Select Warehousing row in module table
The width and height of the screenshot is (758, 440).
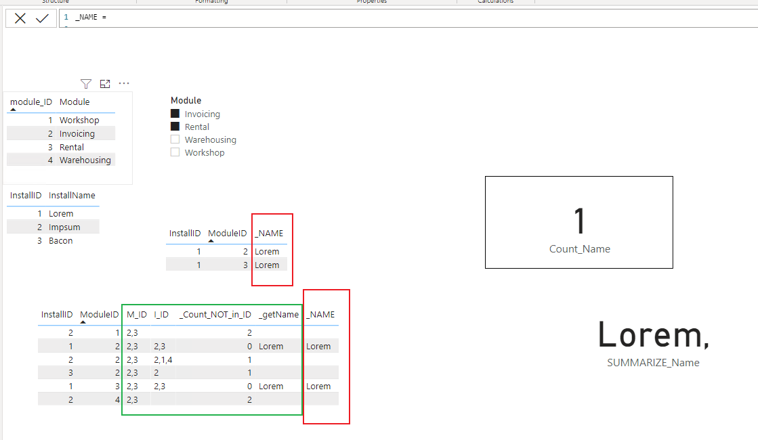(x=61, y=160)
